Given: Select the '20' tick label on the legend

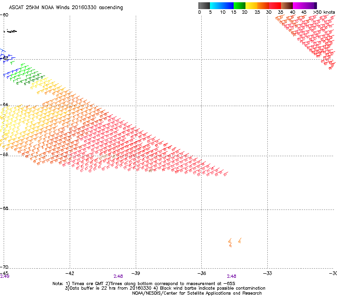Looking at the screenshot, I should (x=245, y=12).
